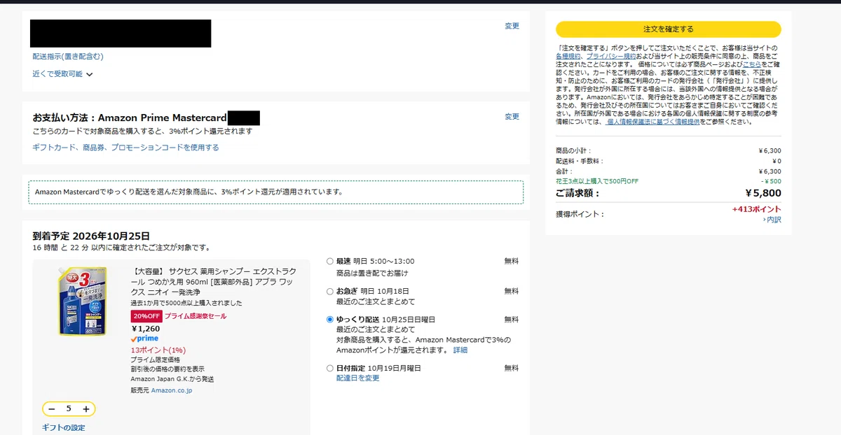
Task: Open the 内訳 points breakdown
Action: pyautogui.click(x=772, y=220)
